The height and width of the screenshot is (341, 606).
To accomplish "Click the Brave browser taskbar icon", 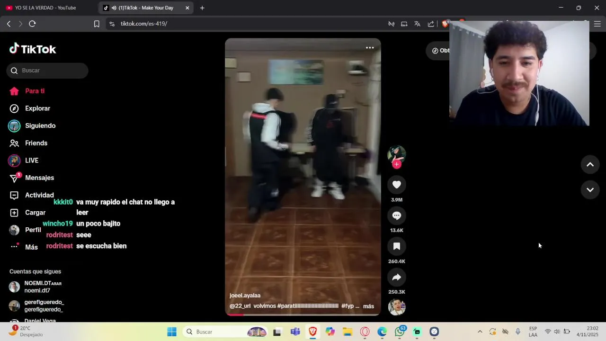I will tap(312, 332).
